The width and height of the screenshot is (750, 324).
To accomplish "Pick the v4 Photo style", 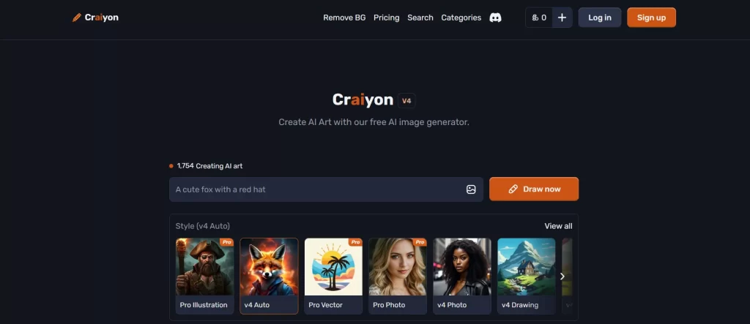I will pos(462,276).
